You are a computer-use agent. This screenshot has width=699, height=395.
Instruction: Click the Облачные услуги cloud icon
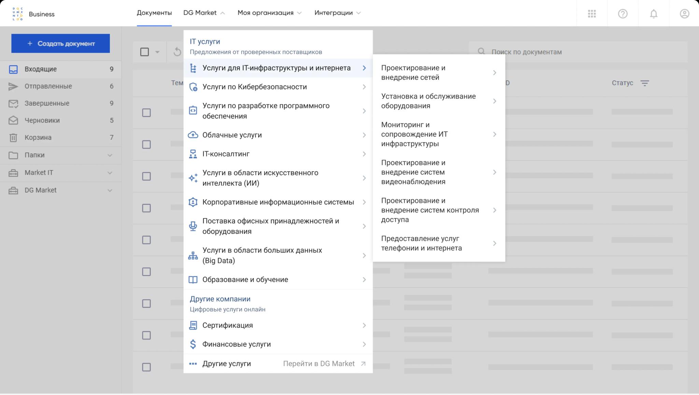[193, 135]
